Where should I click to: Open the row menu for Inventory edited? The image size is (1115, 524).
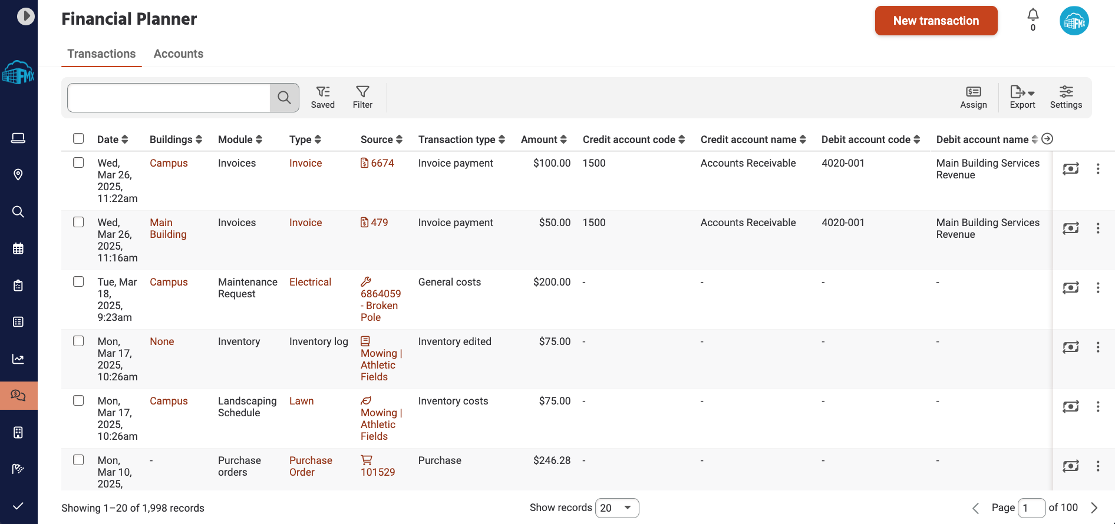coord(1098,347)
